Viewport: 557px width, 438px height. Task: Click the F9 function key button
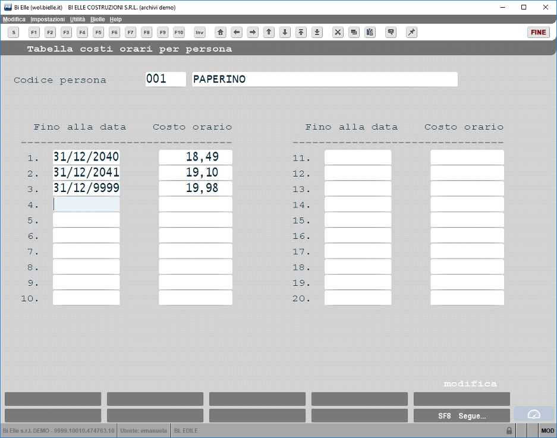[x=163, y=32]
